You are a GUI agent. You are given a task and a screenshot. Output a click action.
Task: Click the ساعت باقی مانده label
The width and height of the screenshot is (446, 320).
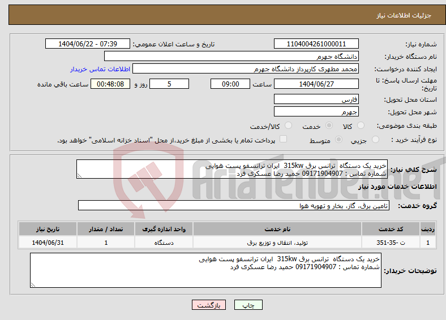(x=63, y=84)
